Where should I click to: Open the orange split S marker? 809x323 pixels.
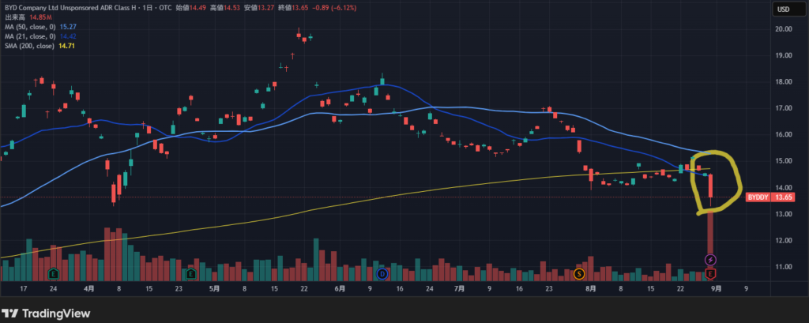(x=579, y=273)
